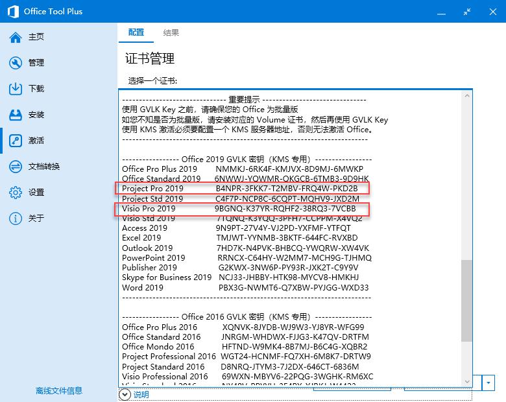
Task: Click the 选择一个证书 label
Action: (152, 80)
